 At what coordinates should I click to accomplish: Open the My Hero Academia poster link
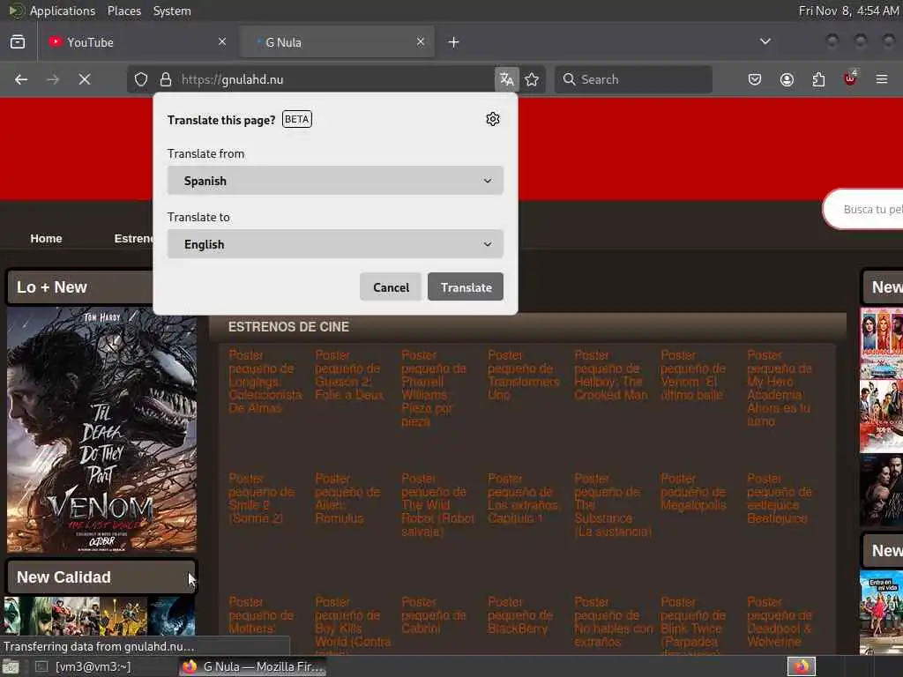coord(780,389)
